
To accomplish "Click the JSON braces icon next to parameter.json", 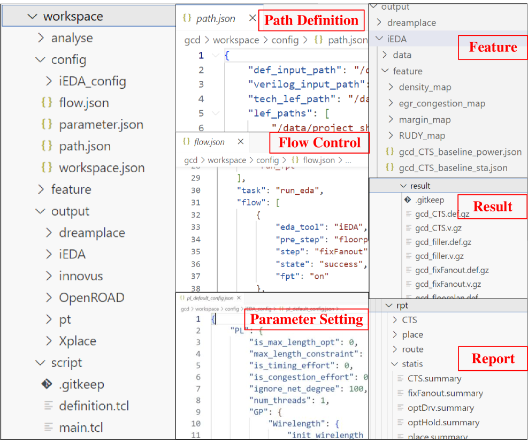I will point(47,125).
